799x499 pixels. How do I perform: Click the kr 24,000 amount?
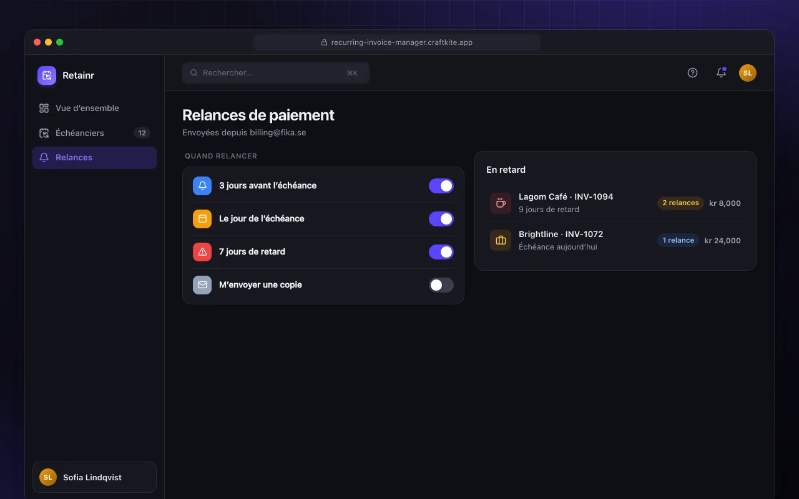[x=722, y=241]
